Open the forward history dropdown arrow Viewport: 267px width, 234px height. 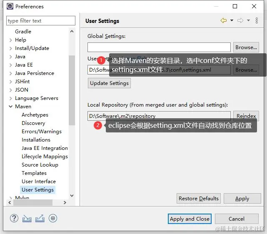coord(248,20)
